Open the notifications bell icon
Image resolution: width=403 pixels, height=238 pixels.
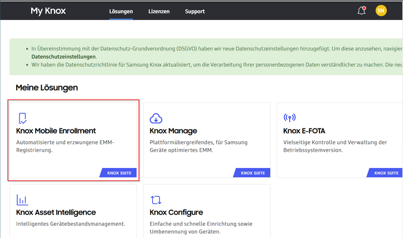(x=362, y=11)
